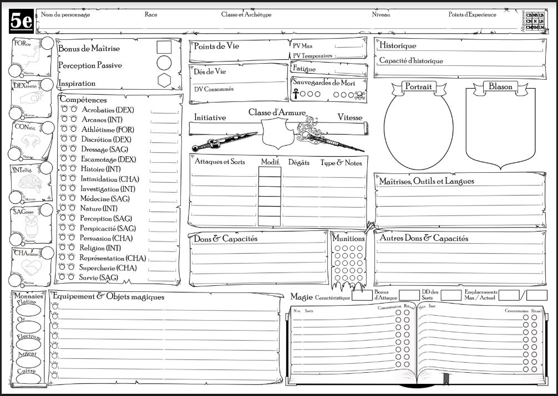Click the ankh icon in Sauvegardes de Mort
The image size is (558, 396).
(x=296, y=94)
